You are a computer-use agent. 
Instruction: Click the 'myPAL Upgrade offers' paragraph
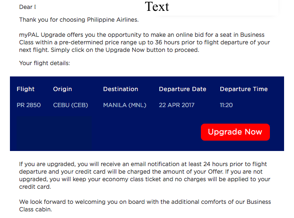pyautogui.click(x=144, y=42)
